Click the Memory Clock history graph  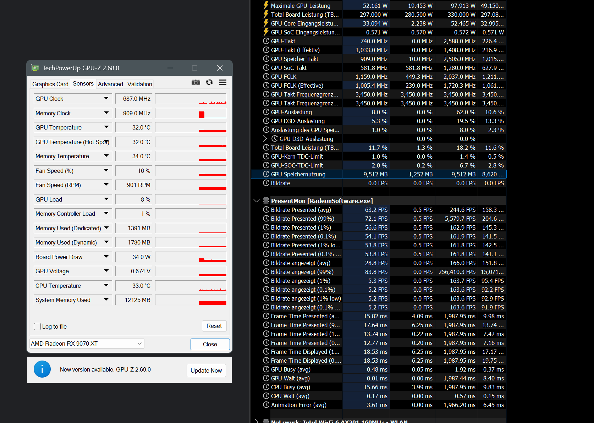191,113
